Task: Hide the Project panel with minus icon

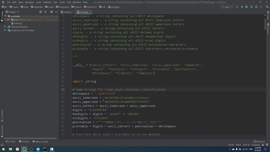Action: [x=56, y=12]
